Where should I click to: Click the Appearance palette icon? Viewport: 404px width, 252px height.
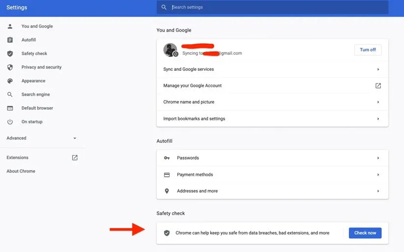click(x=10, y=81)
